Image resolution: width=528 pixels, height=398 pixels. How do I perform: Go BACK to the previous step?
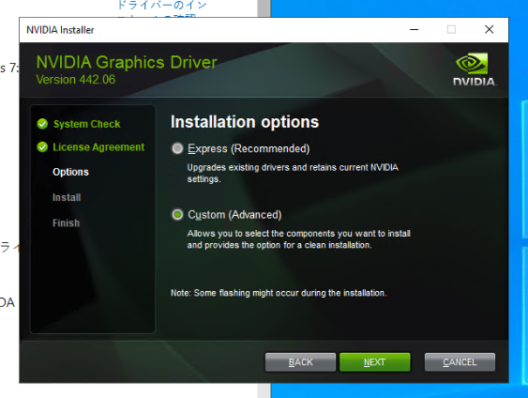[x=300, y=362]
